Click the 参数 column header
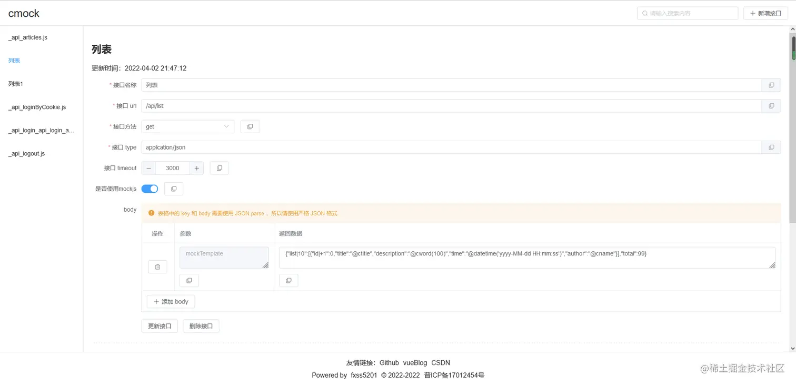796x385 pixels. (185, 233)
